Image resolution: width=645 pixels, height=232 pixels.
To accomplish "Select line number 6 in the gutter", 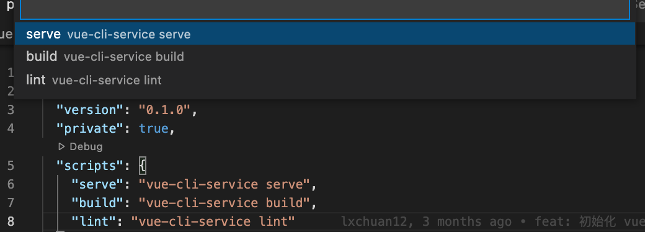I will click(11, 184).
